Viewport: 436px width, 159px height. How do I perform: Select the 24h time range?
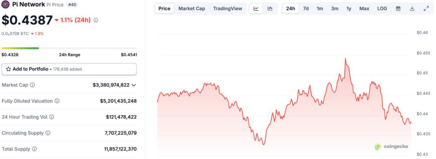pyautogui.click(x=290, y=9)
